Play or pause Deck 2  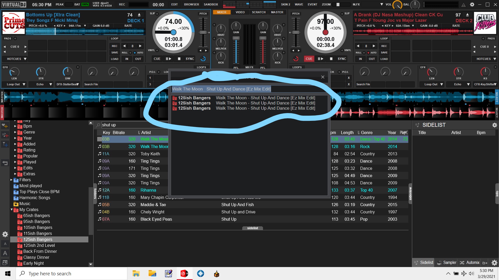tap(320, 59)
